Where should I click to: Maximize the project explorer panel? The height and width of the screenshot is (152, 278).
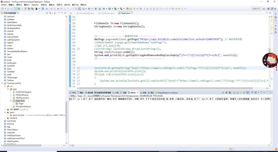pos(65,13)
